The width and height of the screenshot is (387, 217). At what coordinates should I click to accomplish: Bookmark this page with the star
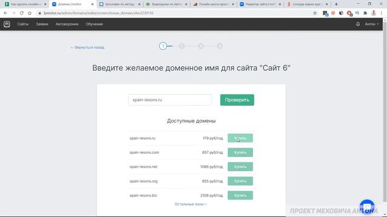pyautogui.click(x=314, y=13)
